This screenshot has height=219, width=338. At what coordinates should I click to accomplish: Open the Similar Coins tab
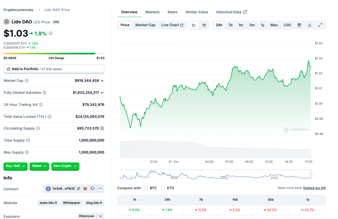pos(197,12)
